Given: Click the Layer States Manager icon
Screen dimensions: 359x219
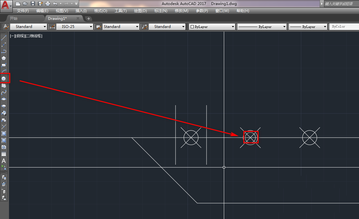Looking at the screenshot, I should point(4,198).
